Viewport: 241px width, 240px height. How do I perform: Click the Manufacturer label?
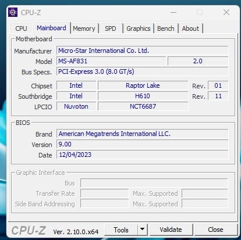[33, 51]
